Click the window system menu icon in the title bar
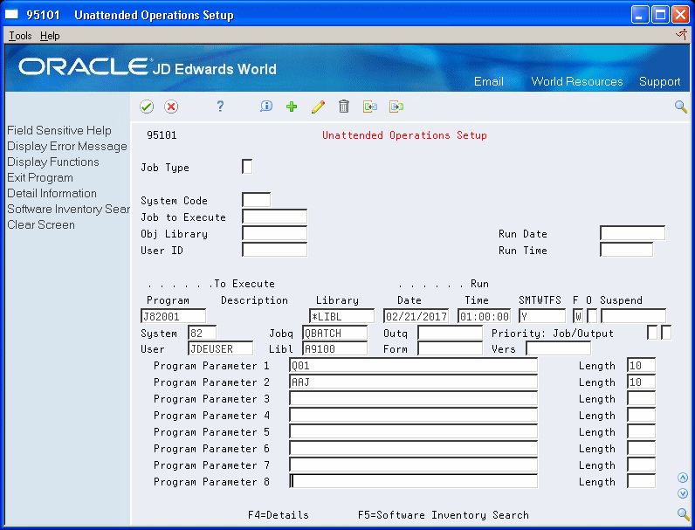The height and width of the screenshot is (530, 695). [12, 15]
